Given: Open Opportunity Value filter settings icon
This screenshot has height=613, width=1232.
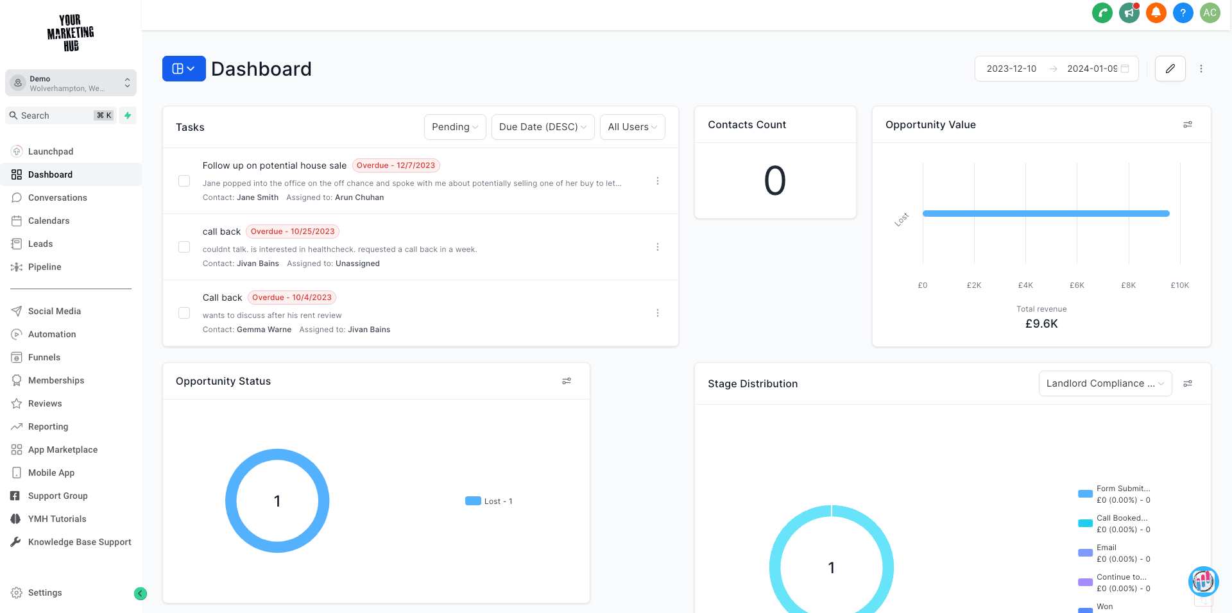Looking at the screenshot, I should point(1188,124).
